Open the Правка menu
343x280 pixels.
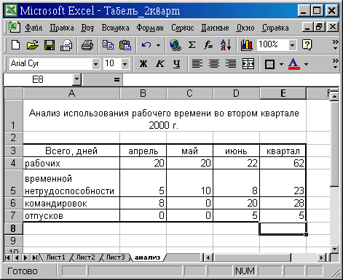(62, 28)
